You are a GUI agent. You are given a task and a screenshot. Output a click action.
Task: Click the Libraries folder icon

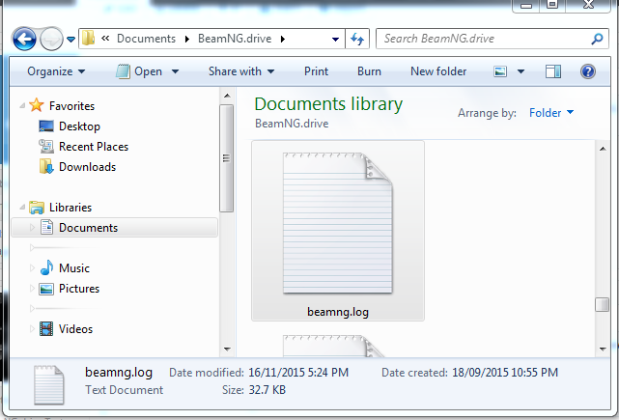37,208
